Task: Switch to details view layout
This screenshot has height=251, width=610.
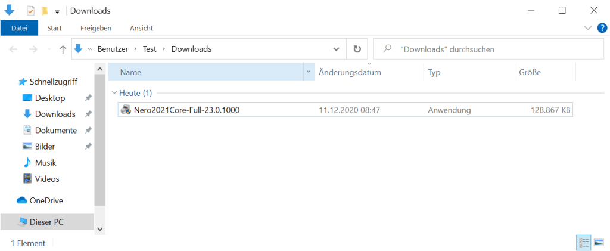Action: tap(583, 242)
